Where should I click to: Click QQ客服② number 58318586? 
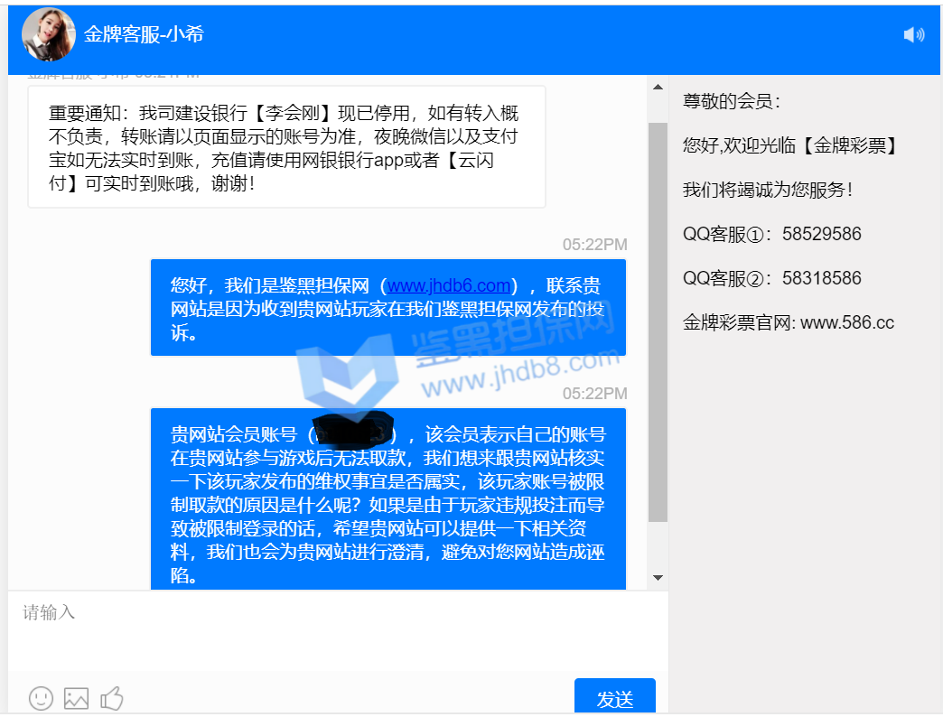click(x=821, y=278)
